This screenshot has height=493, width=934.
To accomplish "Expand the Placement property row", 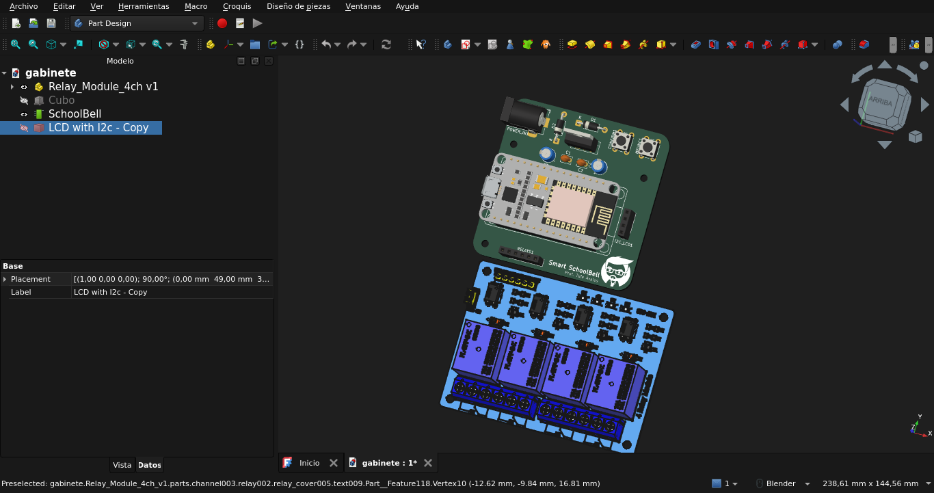I will click(5, 279).
